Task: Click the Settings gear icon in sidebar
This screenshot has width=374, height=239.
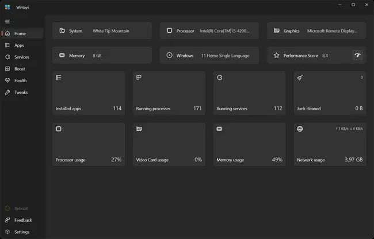Action: tap(7, 232)
